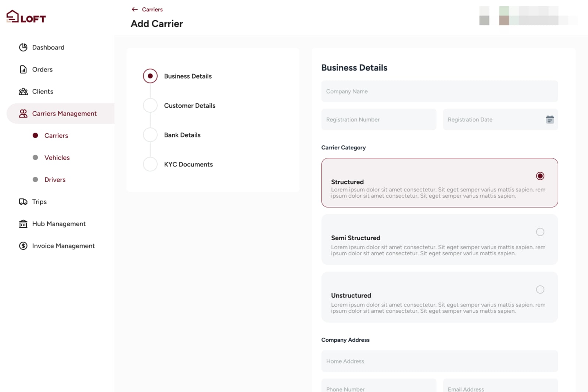
Task: Click the Carrier Category label
Action: coord(344,147)
